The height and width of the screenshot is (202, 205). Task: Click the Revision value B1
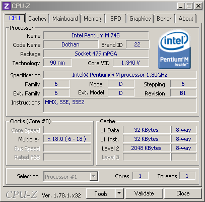click(183, 93)
